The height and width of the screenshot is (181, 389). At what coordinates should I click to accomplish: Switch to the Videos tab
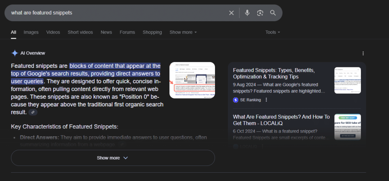coord(53,32)
